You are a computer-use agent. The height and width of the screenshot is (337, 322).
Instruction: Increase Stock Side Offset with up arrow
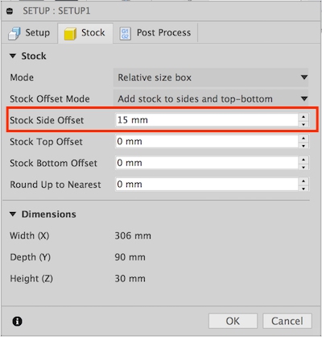tap(303, 117)
